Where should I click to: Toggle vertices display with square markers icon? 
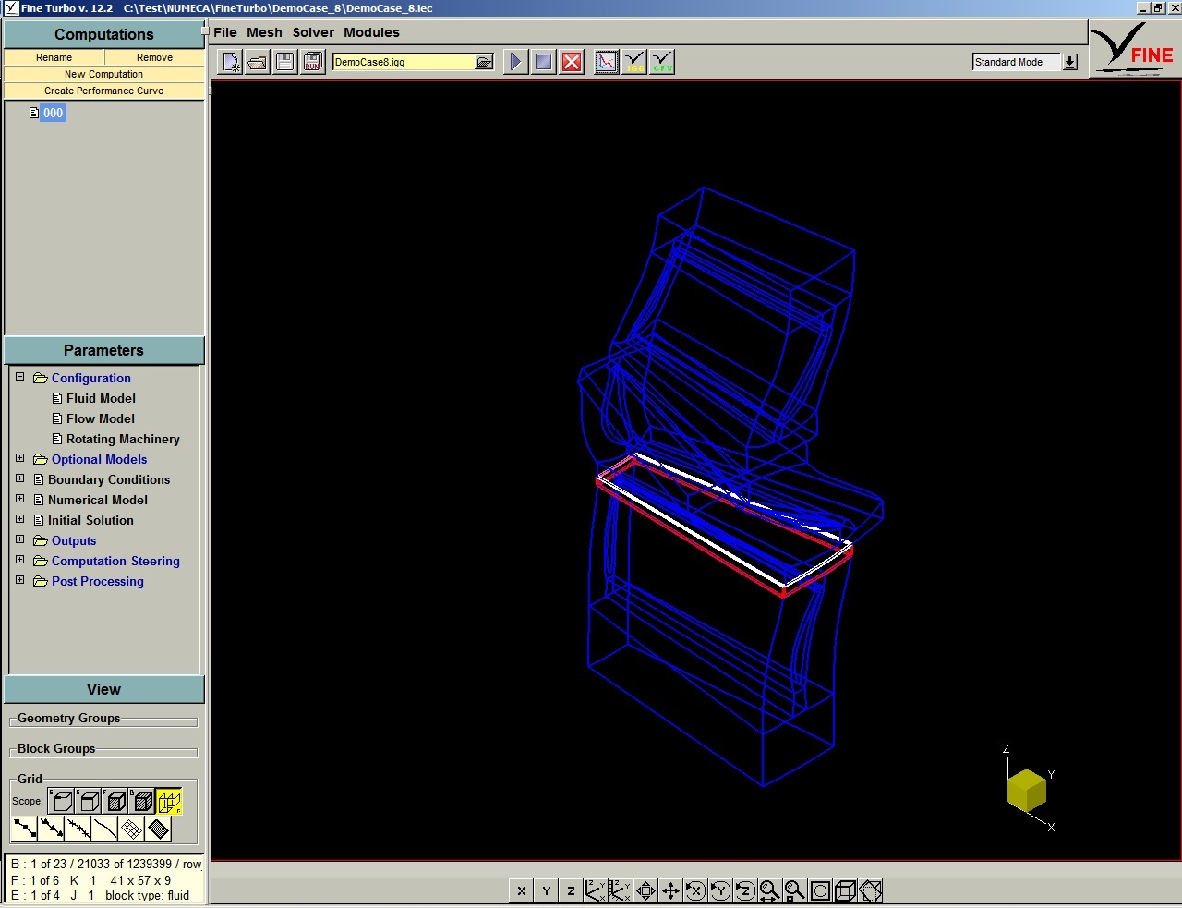(x=25, y=829)
